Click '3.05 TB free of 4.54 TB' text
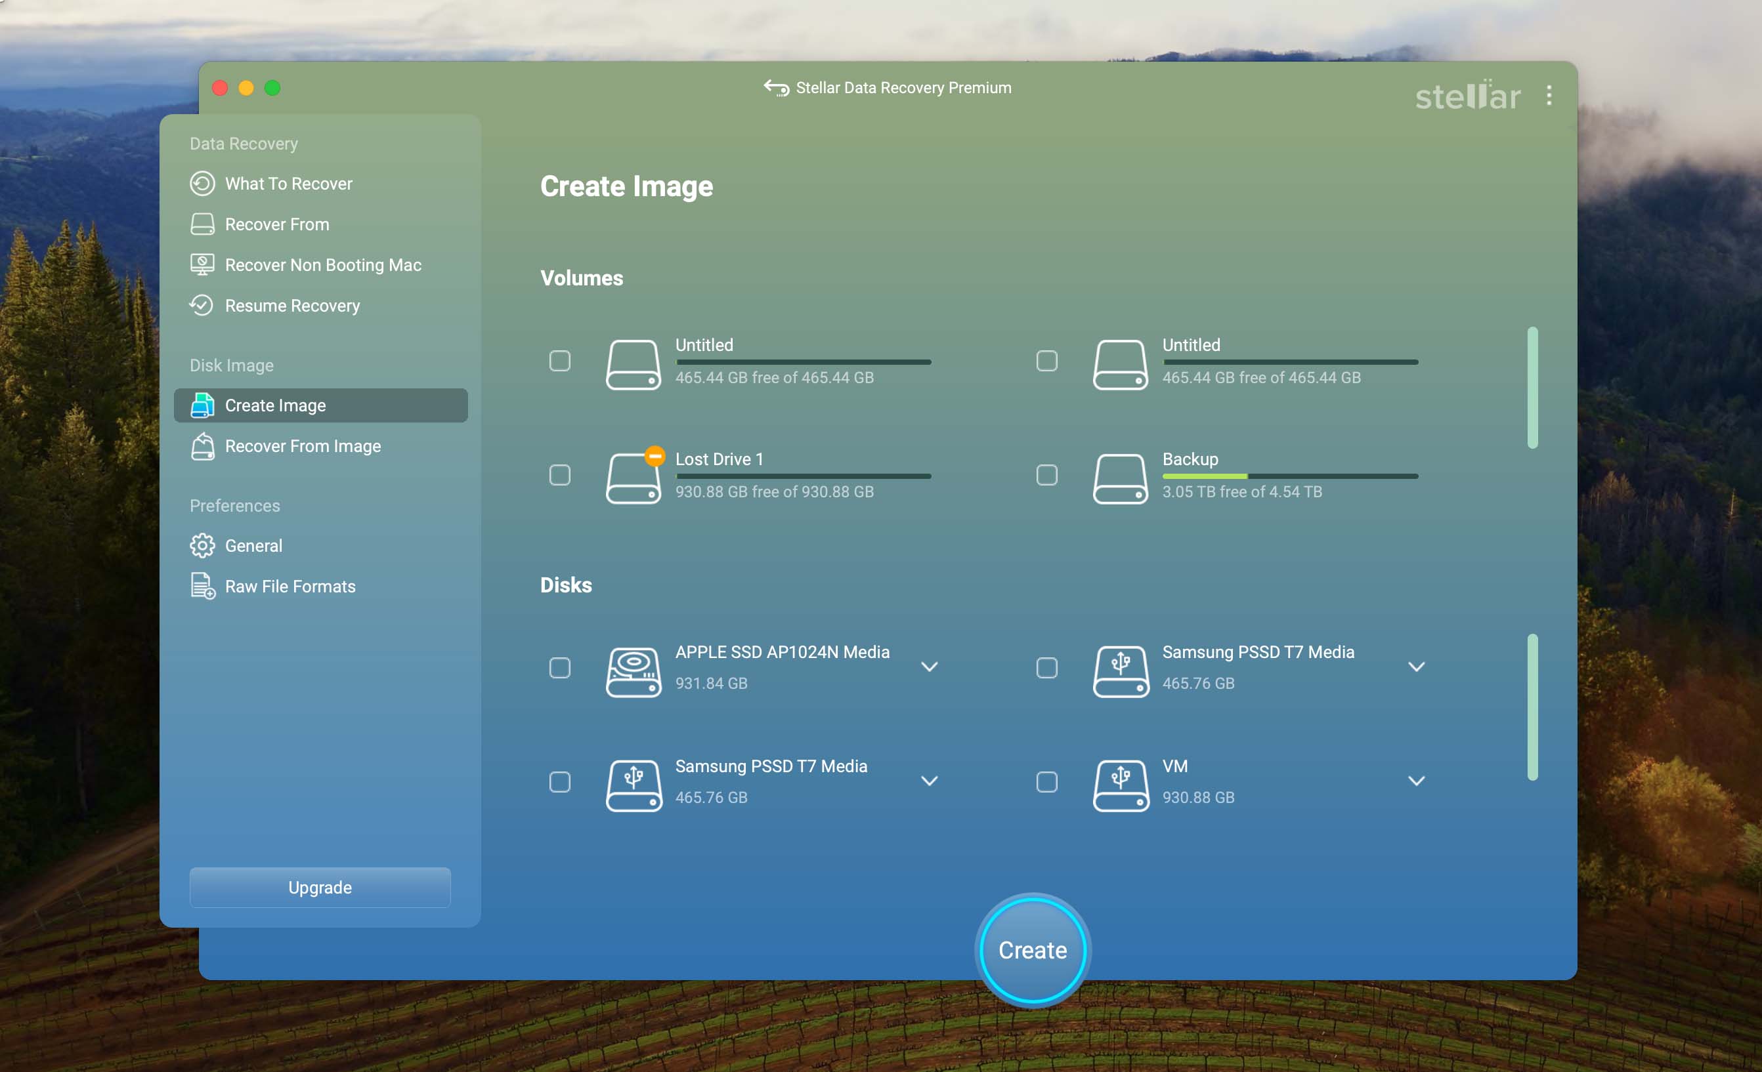This screenshot has height=1072, width=1762. coord(1242,491)
